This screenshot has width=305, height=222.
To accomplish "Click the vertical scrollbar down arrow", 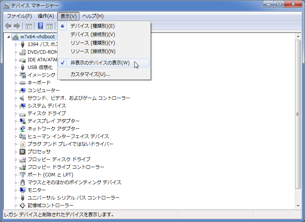I will (x=298, y=206).
